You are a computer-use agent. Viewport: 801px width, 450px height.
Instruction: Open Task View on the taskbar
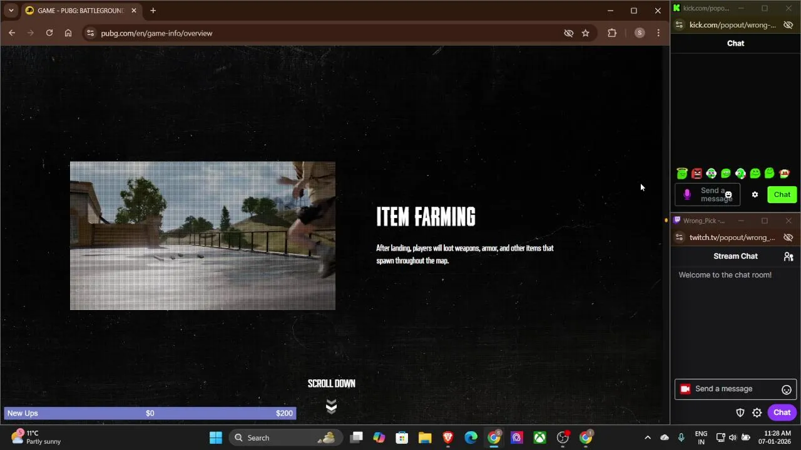(356, 437)
